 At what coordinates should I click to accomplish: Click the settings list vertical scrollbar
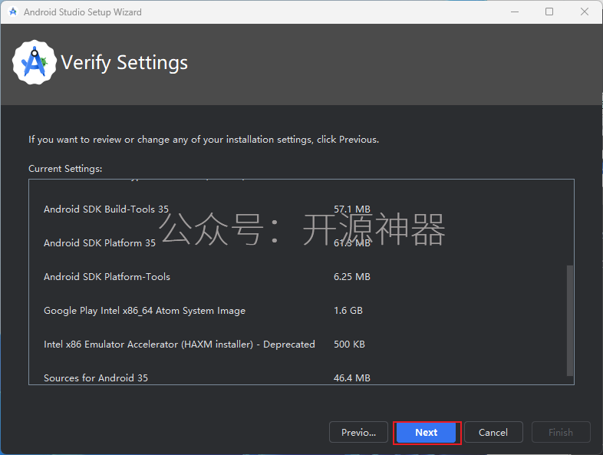[x=570, y=321]
